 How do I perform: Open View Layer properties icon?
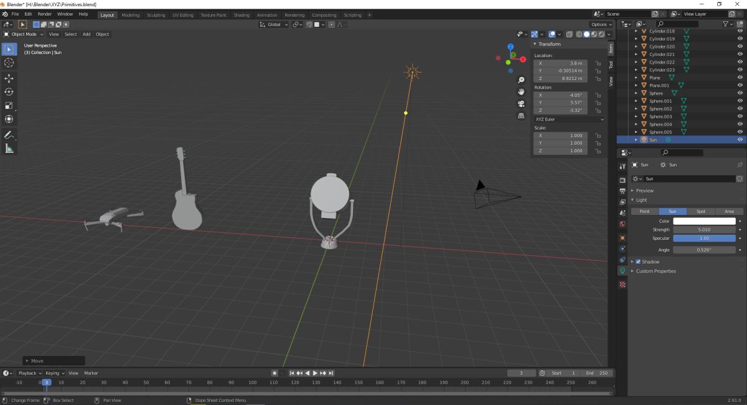(x=622, y=202)
